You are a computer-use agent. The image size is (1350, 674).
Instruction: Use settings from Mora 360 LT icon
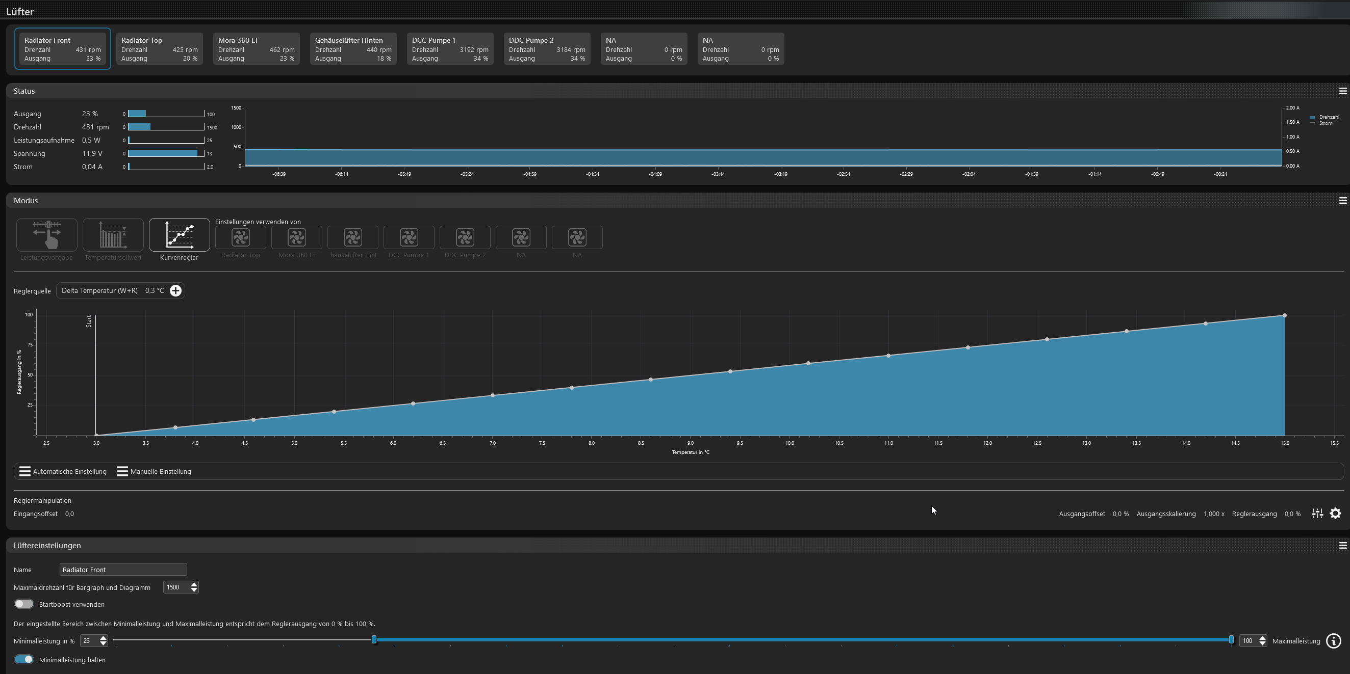click(297, 238)
